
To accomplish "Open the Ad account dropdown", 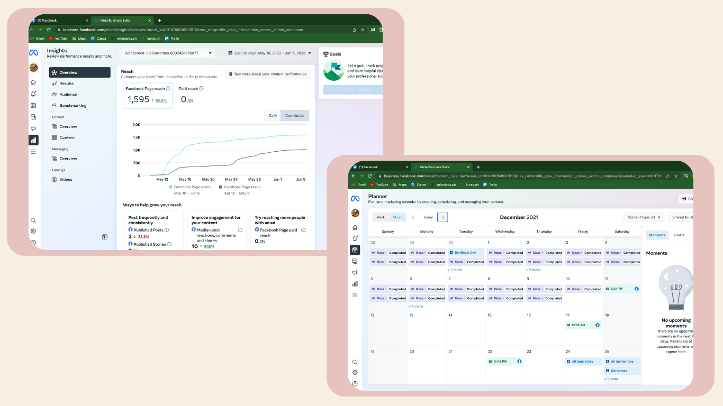I will click(x=168, y=53).
